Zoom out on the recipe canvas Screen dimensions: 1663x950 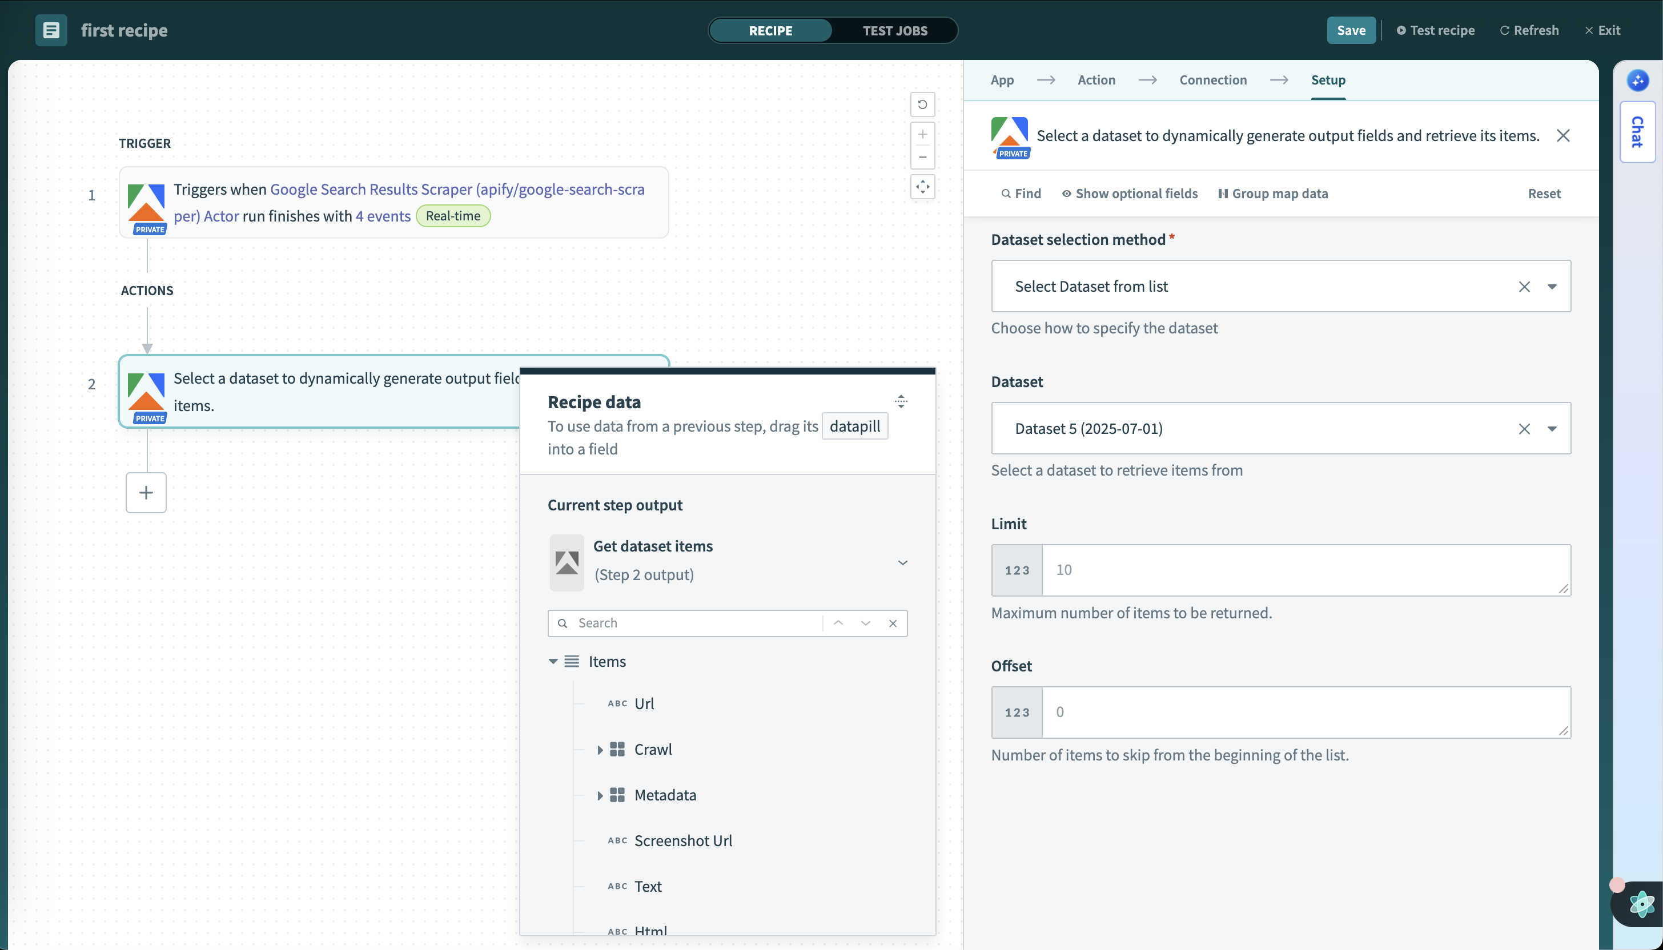tap(922, 157)
